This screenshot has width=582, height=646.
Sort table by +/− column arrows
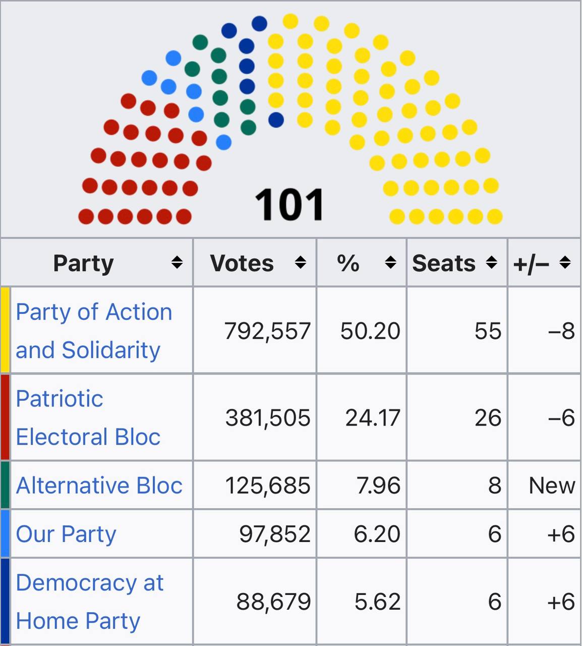tap(565, 262)
